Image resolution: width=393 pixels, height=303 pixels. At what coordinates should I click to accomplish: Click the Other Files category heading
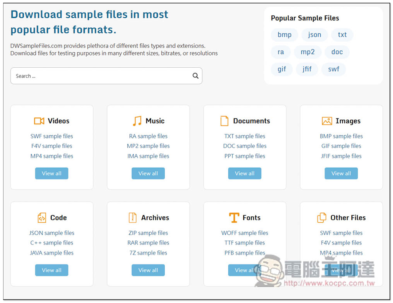pyautogui.click(x=348, y=218)
